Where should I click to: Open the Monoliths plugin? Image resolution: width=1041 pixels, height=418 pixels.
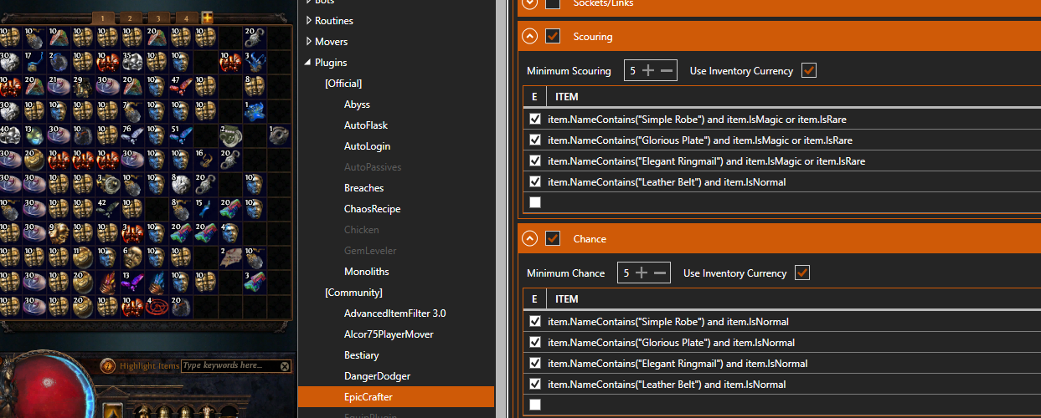click(366, 272)
